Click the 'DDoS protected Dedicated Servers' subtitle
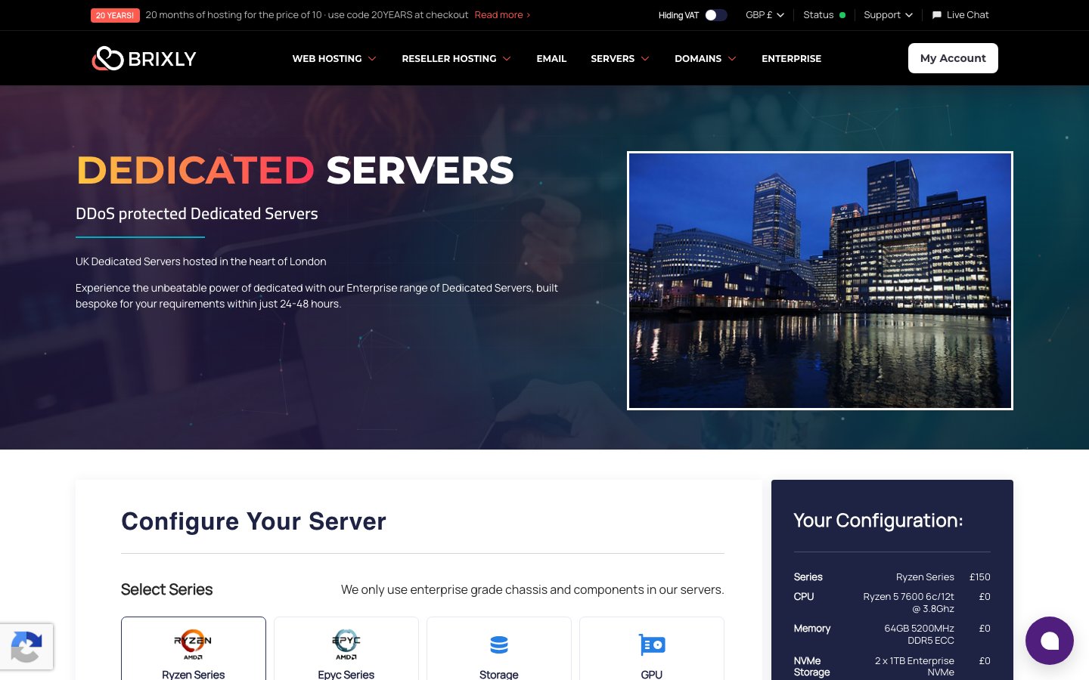1089x680 pixels. click(197, 214)
